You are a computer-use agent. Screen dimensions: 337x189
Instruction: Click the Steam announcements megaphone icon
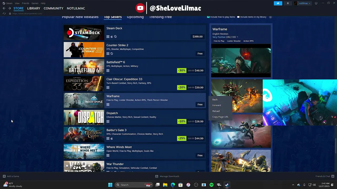[x=278, y=3]
